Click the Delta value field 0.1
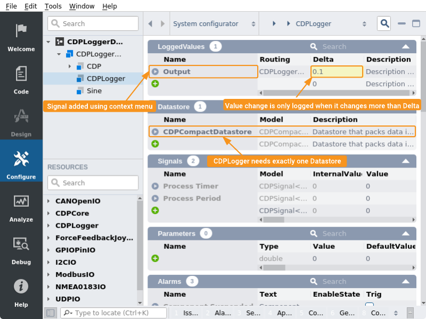 click(337, 72)
